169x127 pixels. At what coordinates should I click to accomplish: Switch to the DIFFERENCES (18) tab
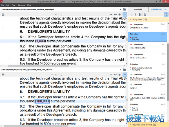[x=159, y=9]
